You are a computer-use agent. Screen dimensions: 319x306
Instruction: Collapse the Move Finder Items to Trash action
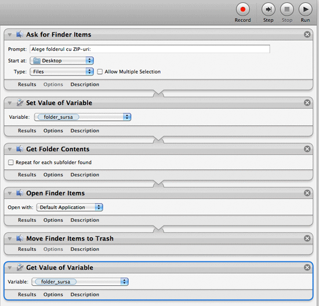tap(9, 239)
